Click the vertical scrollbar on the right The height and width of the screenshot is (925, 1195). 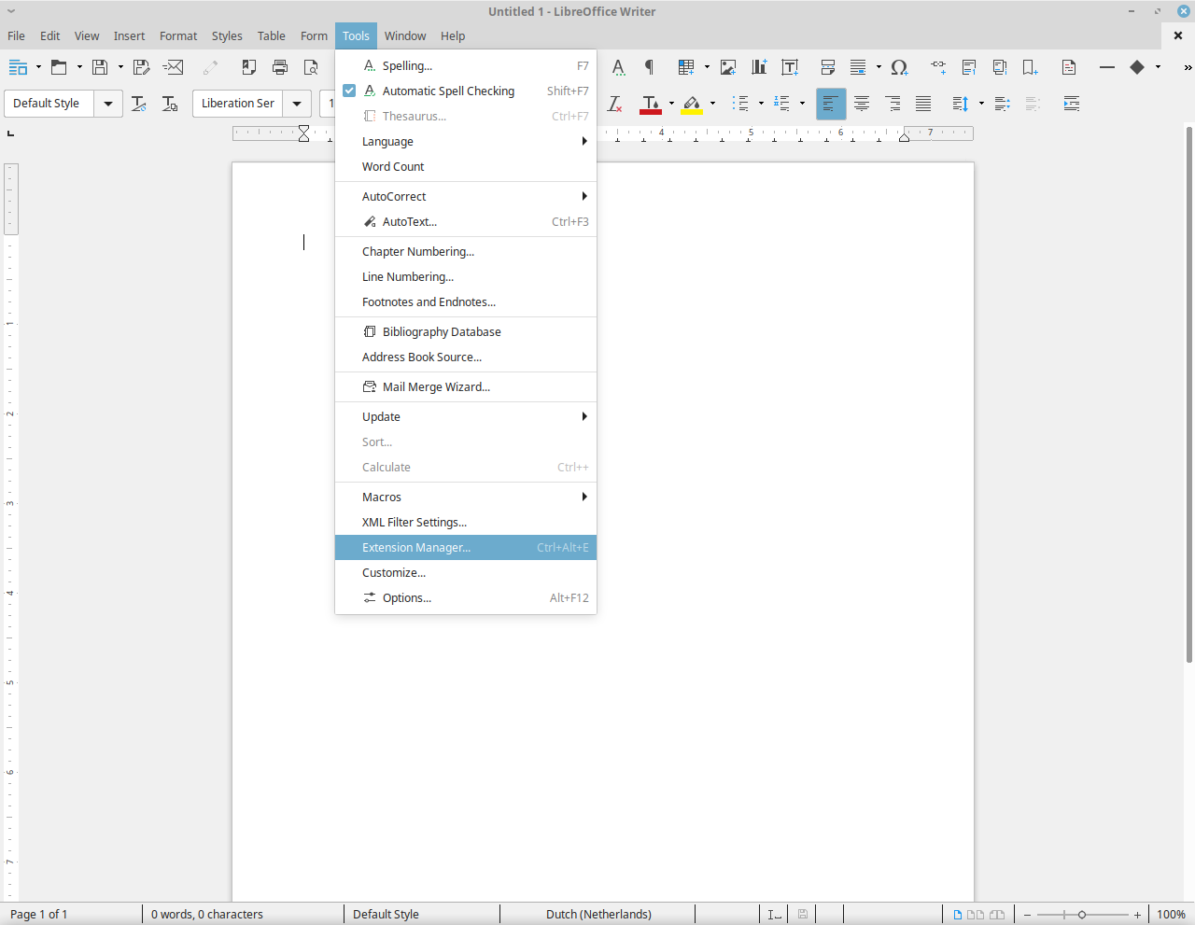point(1188,392)
